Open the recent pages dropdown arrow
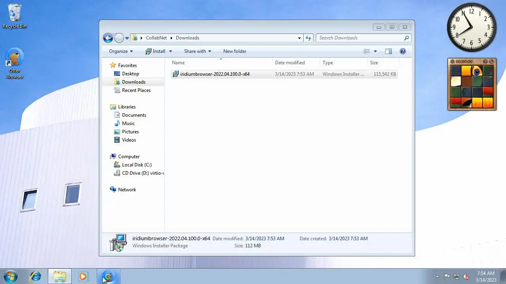Screen dimensions: 506x284 click(x=127, y=38)
